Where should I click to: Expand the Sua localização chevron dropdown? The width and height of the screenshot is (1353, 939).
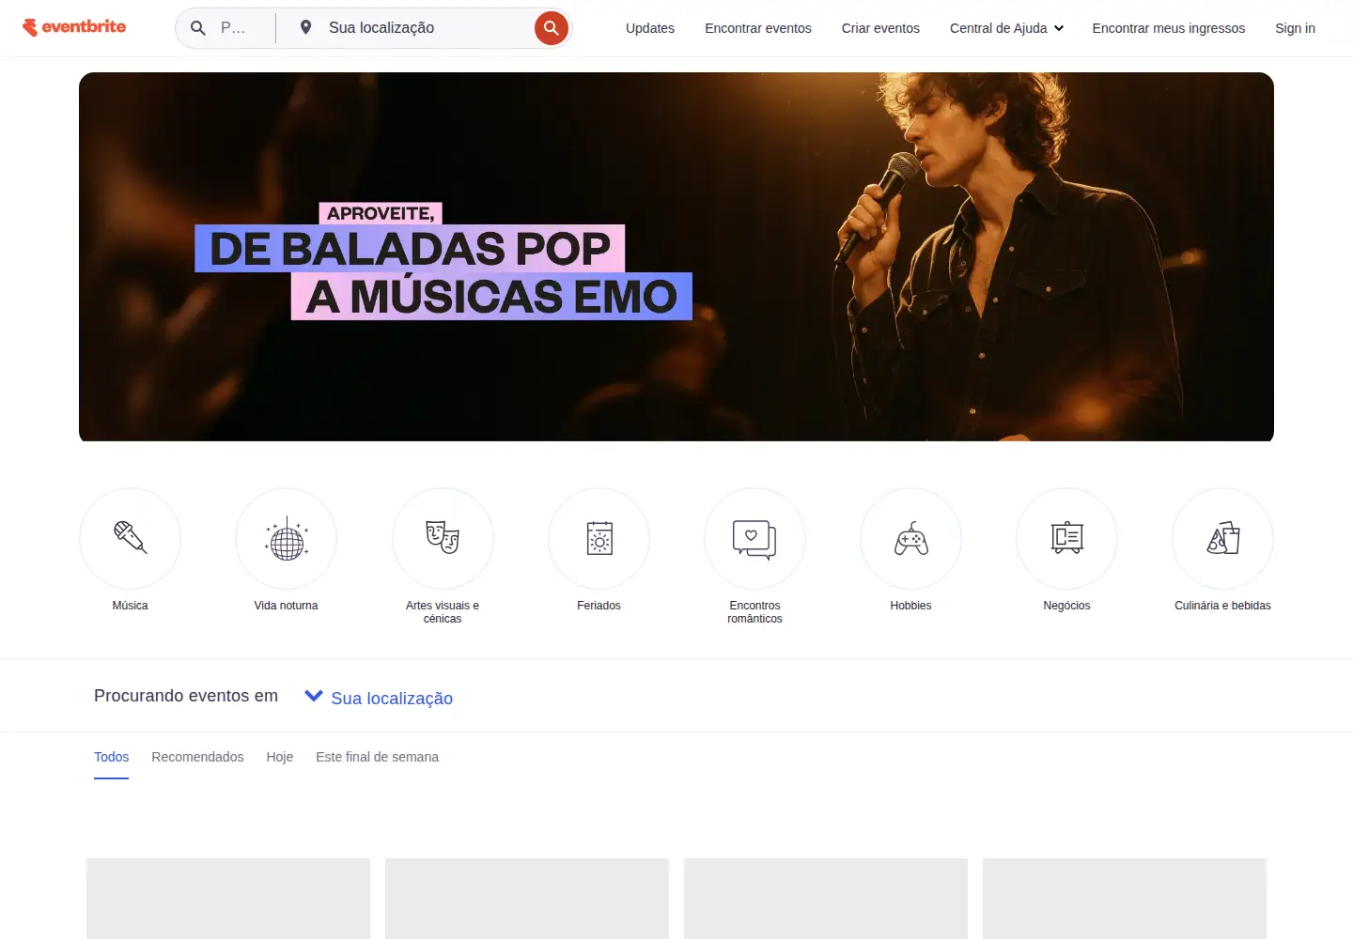click(x=314, y=697)
